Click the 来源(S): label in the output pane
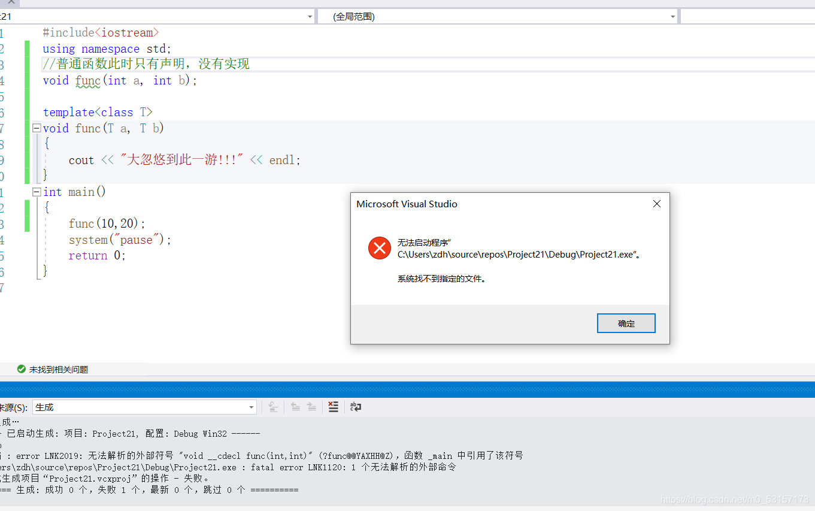Screen dimensions: 815x511 pos(13,407)
